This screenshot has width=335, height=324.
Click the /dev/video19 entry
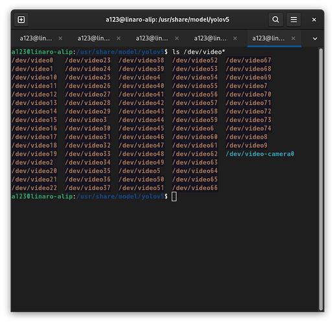tap(34, 154)
